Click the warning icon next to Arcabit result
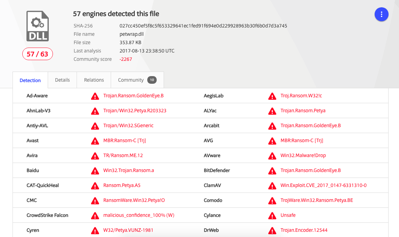 [272, 126]
